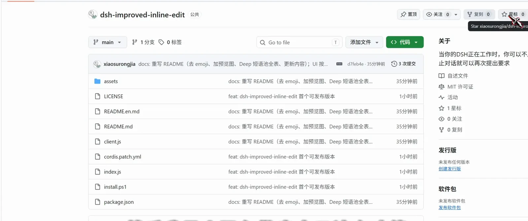Screen dimensions: 528x221
Task: Star the repository with 星标 button
Action: (513, 14)
